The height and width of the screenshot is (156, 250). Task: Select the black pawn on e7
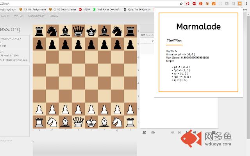[91, 44]
